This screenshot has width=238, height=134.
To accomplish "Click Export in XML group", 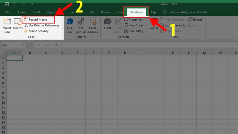I will pos(195,25).
